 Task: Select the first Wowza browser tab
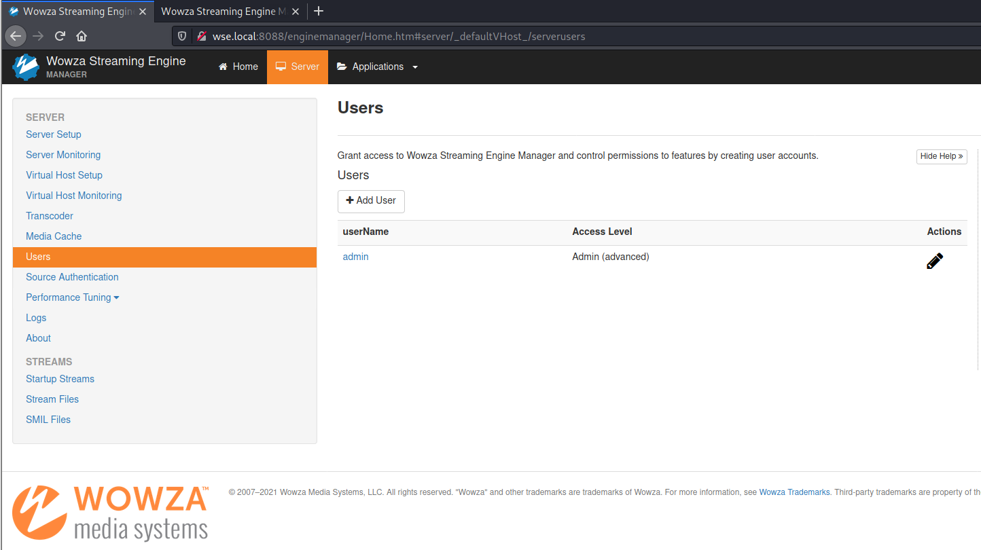pos(77,12)
